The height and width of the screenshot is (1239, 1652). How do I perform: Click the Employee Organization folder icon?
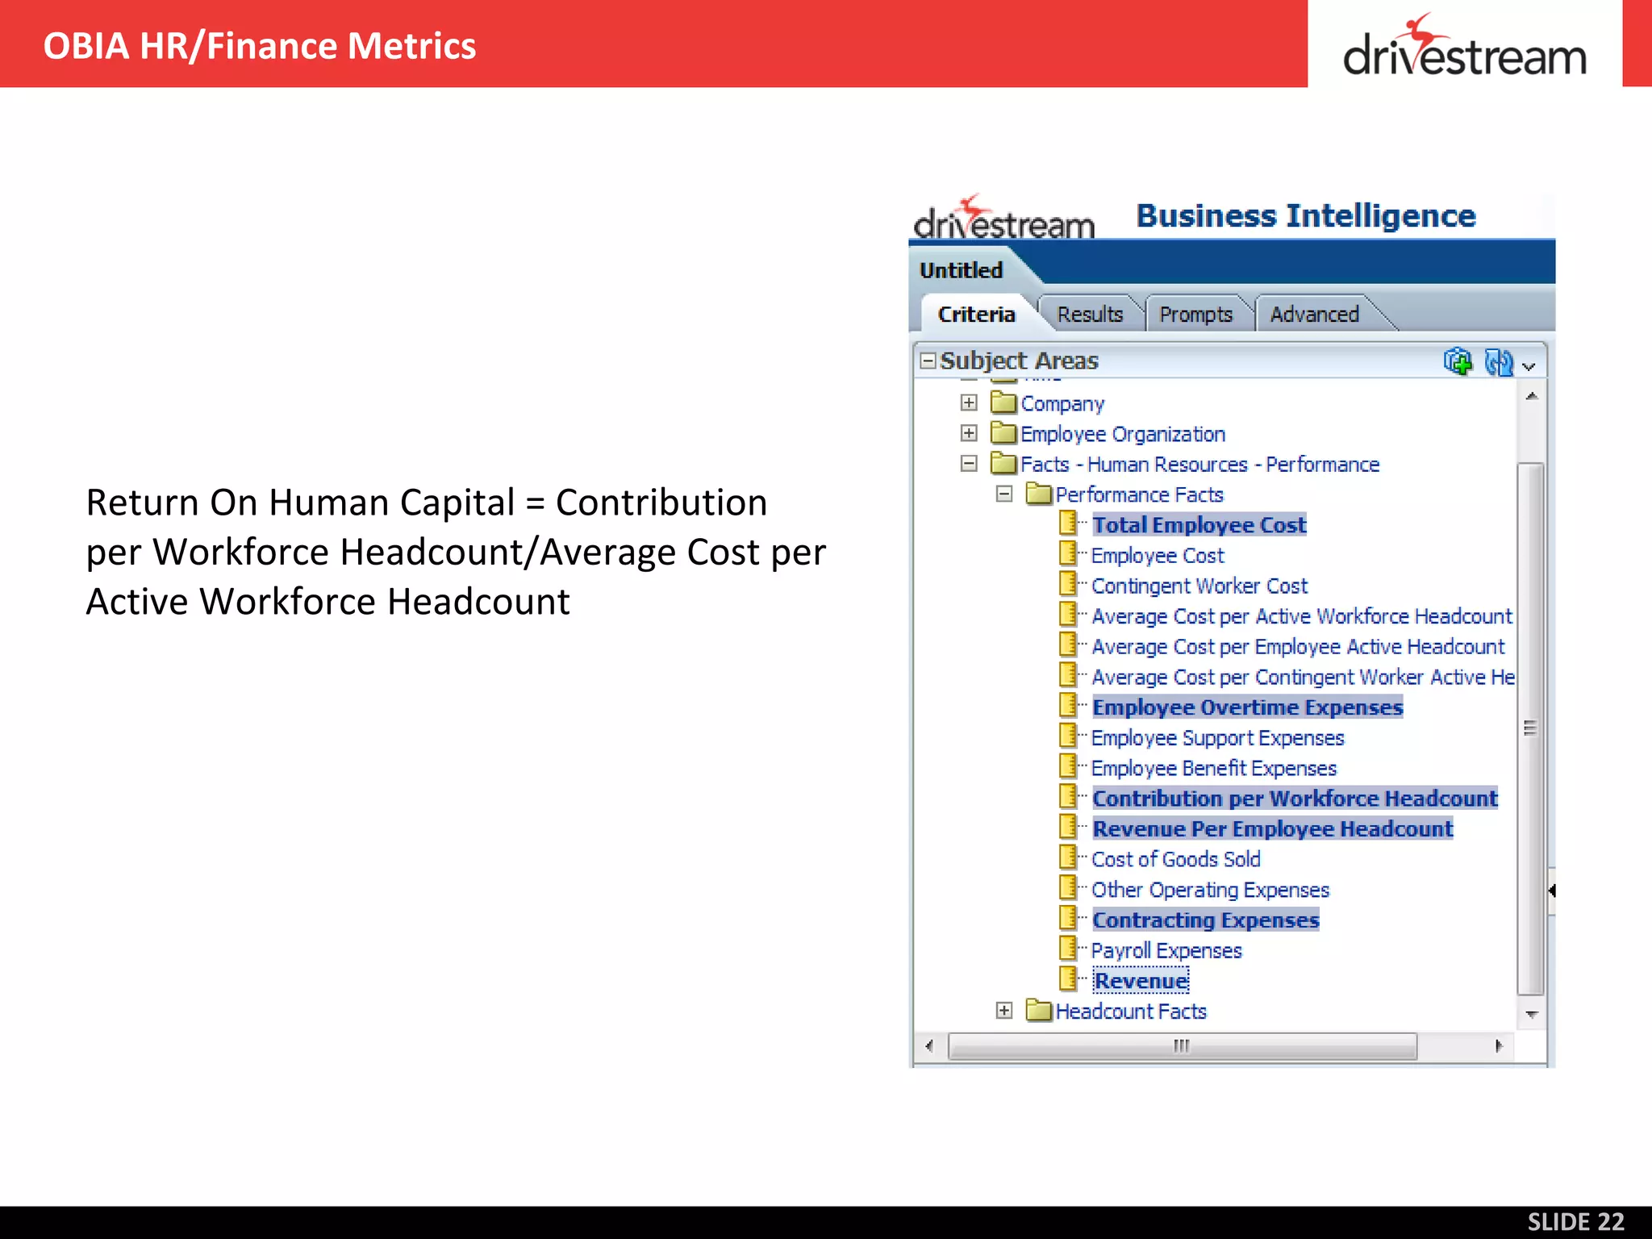point(1003,432)
